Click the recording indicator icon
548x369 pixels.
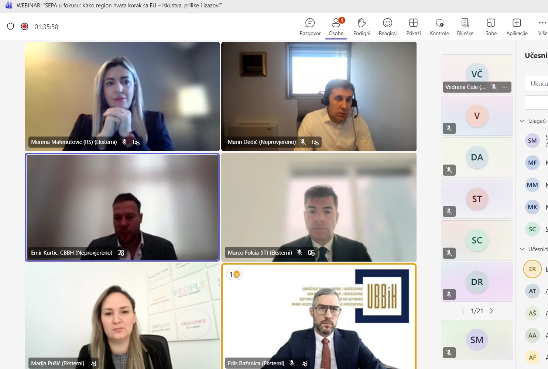pos(25,27)
